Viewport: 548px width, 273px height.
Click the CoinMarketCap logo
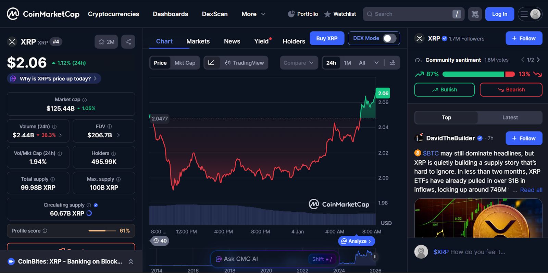coord(43,14)
